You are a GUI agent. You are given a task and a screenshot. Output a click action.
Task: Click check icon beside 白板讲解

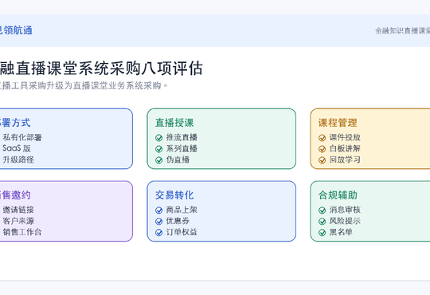click(x=322, y=149)
